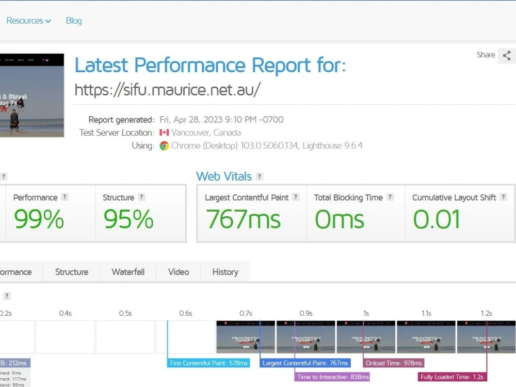Click the sifu.maurice.net.au URL heading
The height and width of the screenshot is (387, 516).
pyautogui.click(x=168, y=89)
